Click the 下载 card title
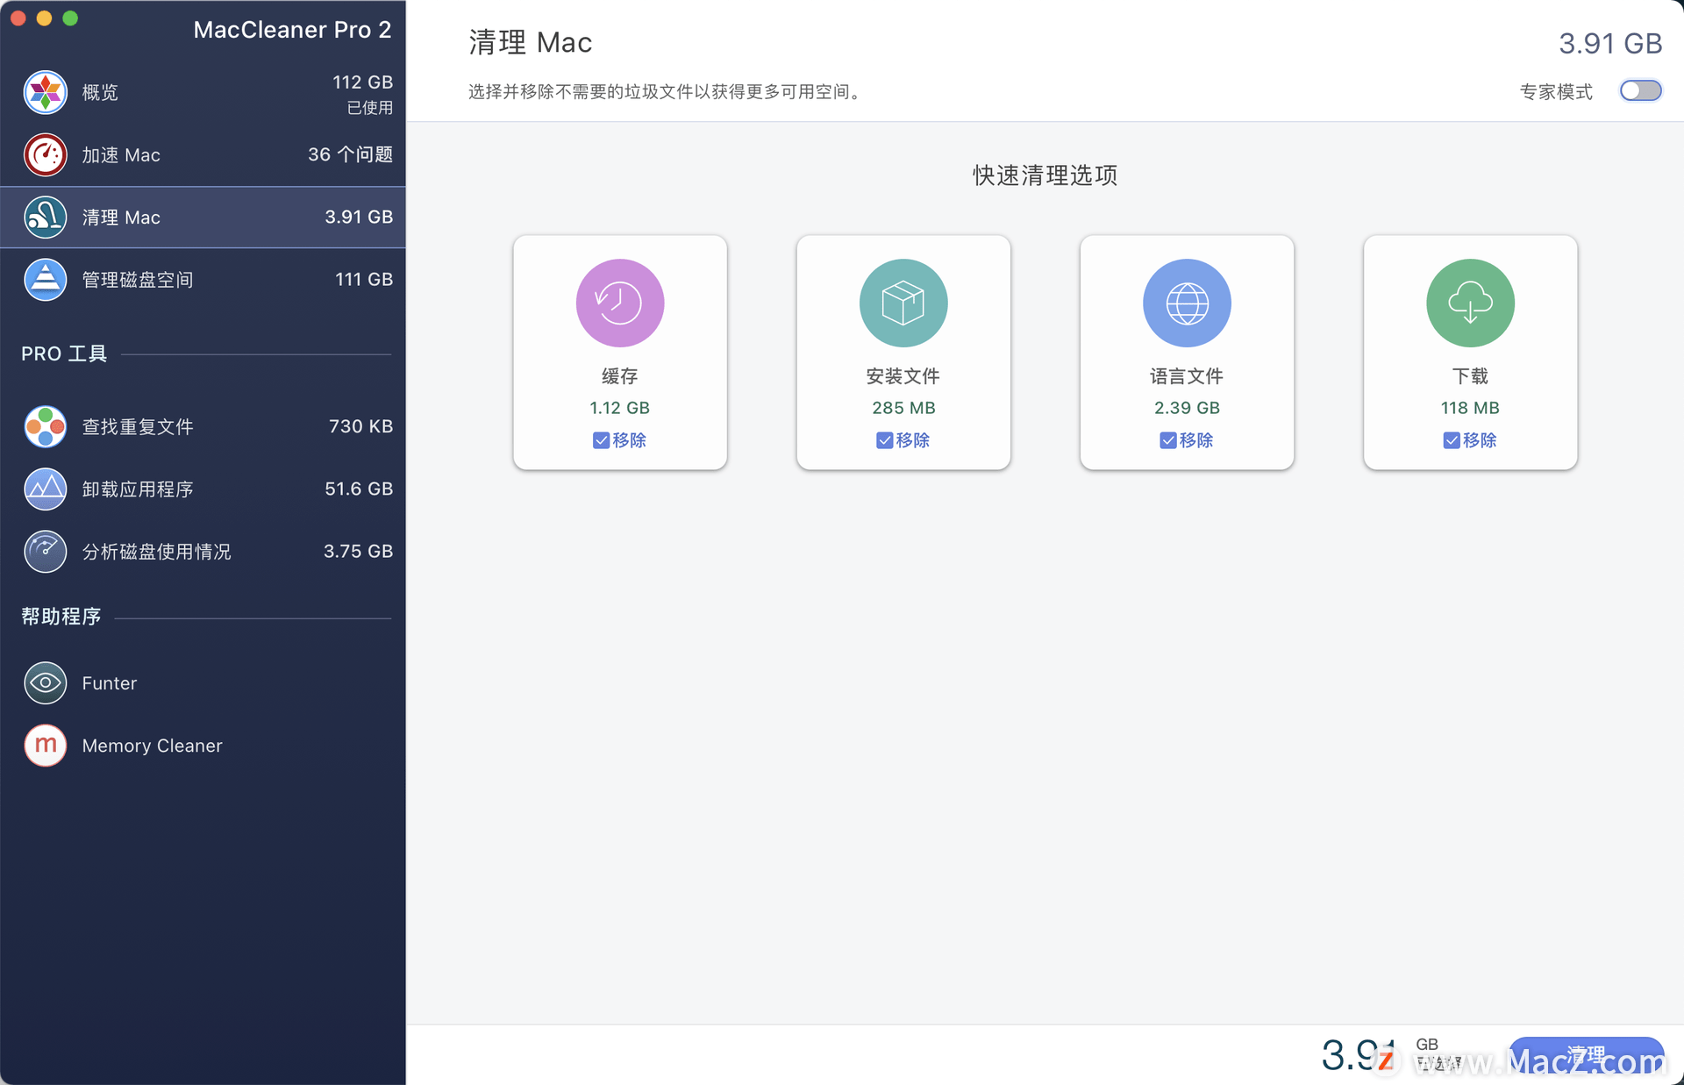Screen dimensions: 1684x1085 pyautogui.click(x=1470, y=376)
